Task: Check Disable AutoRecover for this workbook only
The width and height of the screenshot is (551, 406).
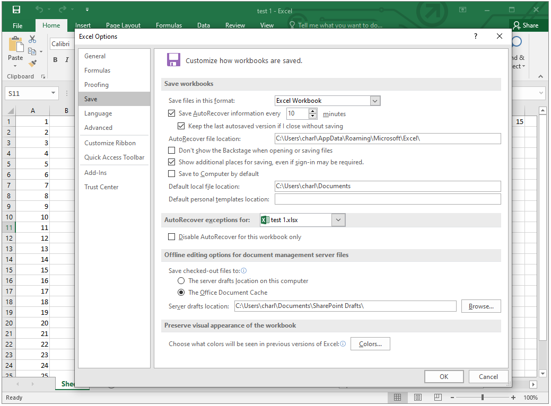Action: 171,237
